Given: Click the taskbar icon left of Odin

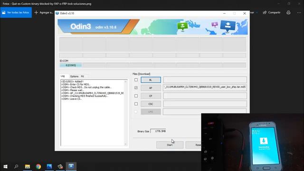Looking at the screenshot, I should pos(60,166).
